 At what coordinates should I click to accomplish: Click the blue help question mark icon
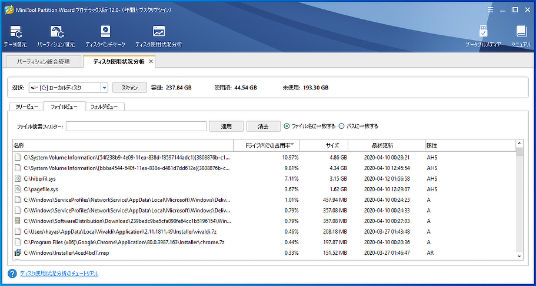(12, 273)
